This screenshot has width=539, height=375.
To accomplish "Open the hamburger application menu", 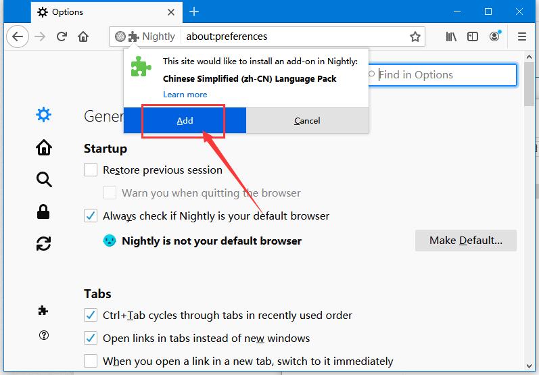I will pyautogui.click(x=522, y=36).
